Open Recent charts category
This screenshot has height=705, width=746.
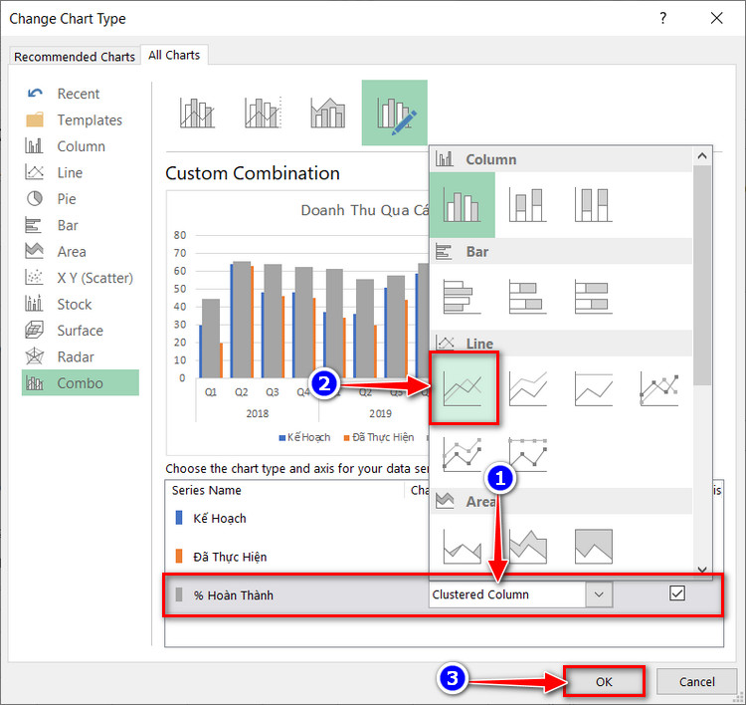[81, 94]
